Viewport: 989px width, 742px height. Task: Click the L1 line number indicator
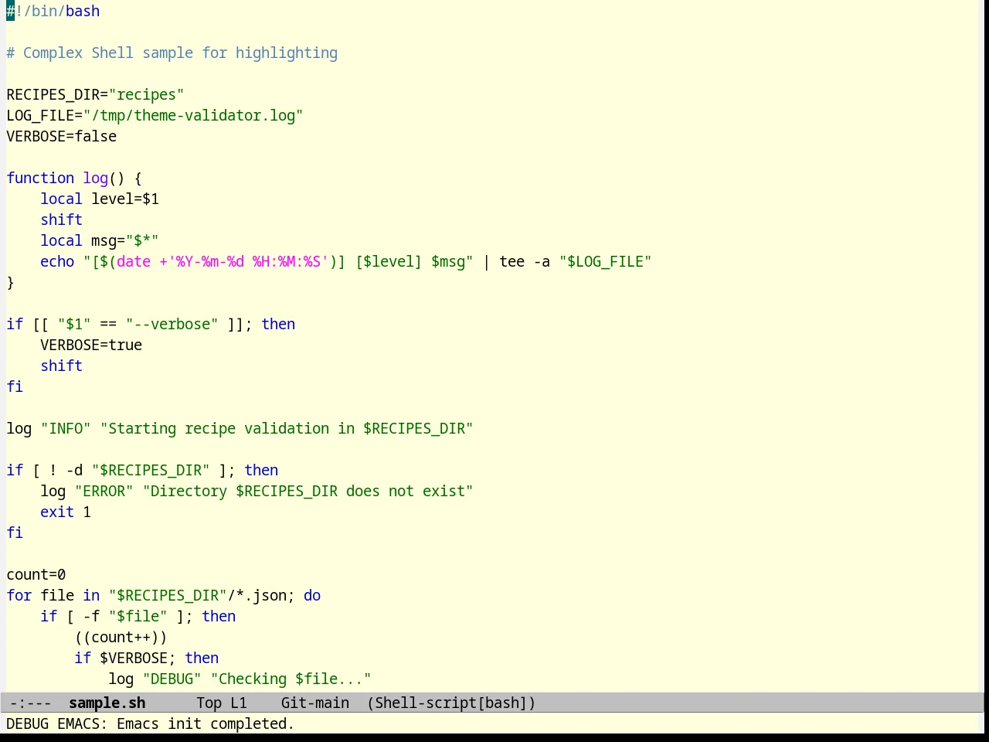(239, 703)
